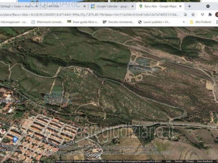Open the Privacy link in map footer
The height and width of the screenshot is (163, 218).
(x=190, y=161)
